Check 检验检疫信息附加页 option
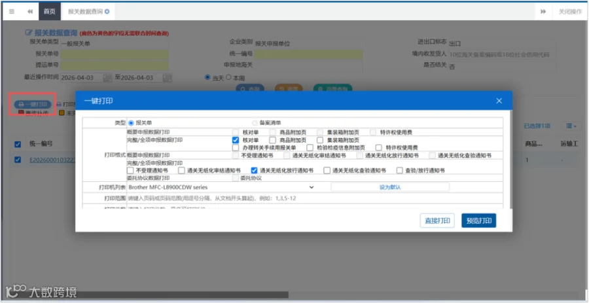The width and height of the screenshot is (589, 303). (310, 147)
